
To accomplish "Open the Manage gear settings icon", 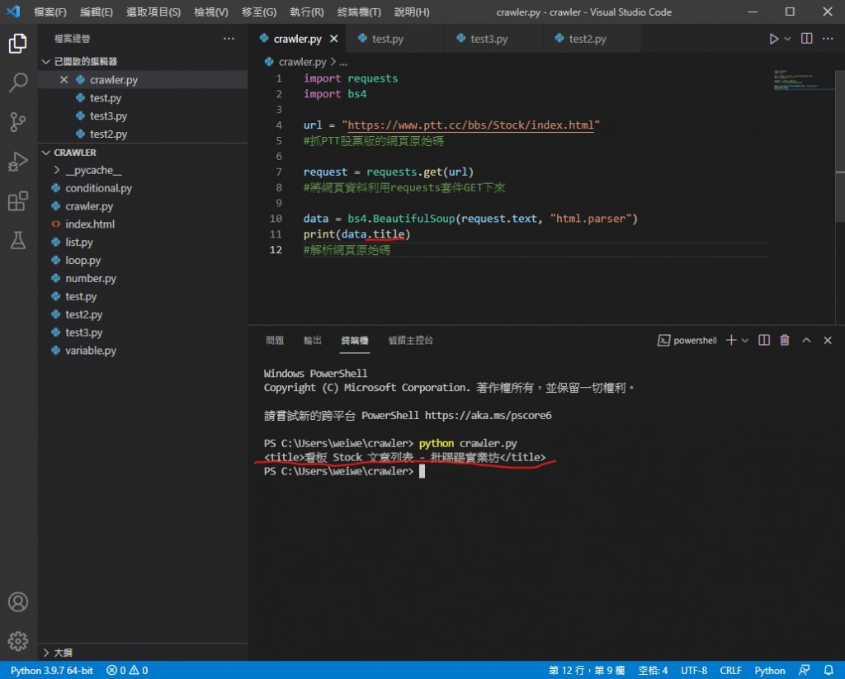I will coord(18,641).
